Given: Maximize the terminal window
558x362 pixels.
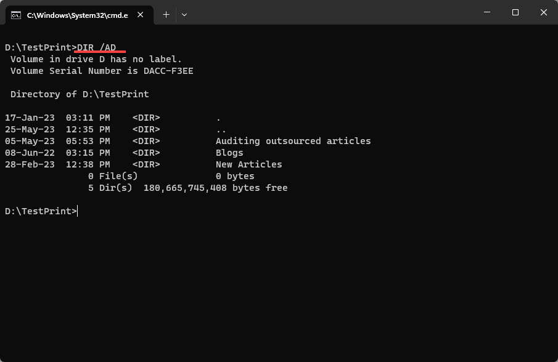Looking at the screenshot, I should [x=515, y=12].
